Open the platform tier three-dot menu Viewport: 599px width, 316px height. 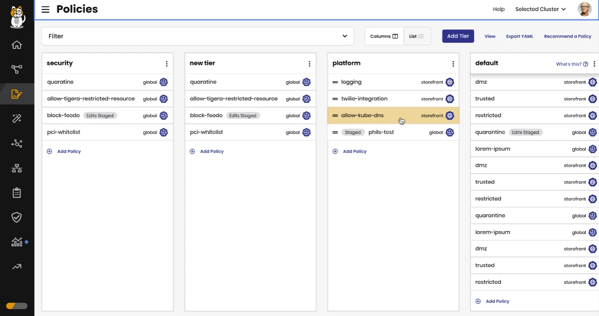(453, 64)
